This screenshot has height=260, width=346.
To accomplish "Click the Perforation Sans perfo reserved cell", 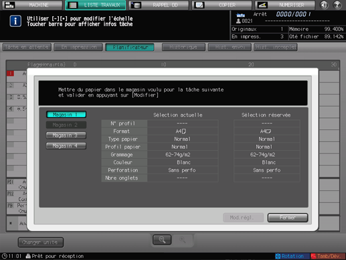I will 267,170.
